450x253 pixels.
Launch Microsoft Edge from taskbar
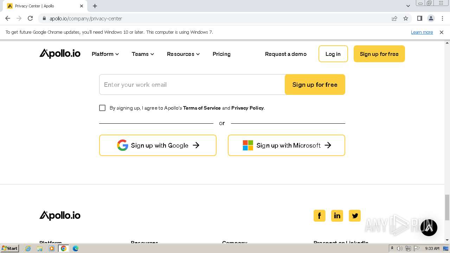(x=76, y=248)
